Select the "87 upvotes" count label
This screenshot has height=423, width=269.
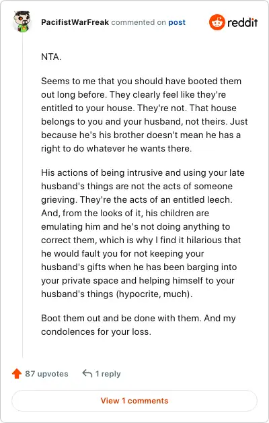pos(46,374)
